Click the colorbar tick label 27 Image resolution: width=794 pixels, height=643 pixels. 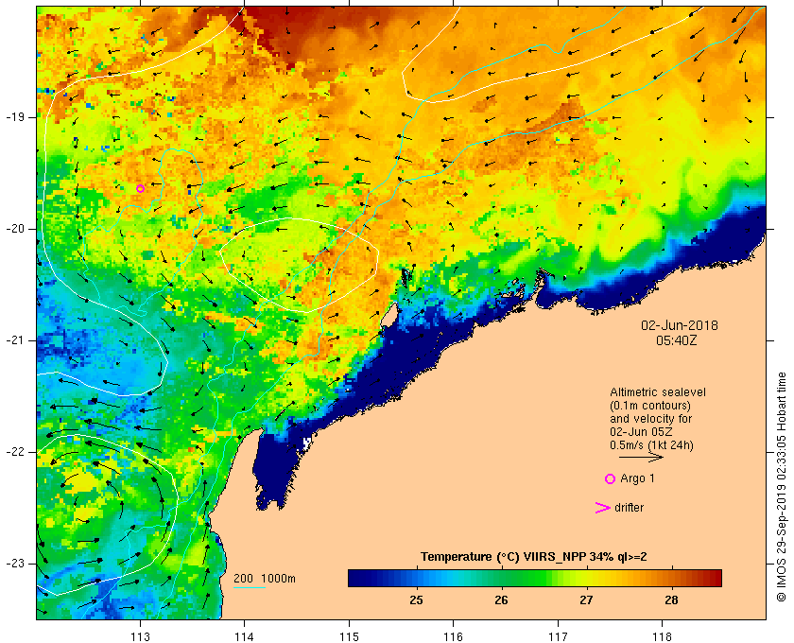(586, 600)
